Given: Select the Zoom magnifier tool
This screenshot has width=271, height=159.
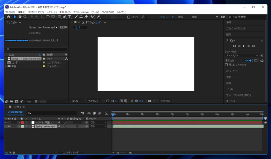Looking at the screenshot, I should (x=25, y=17).
